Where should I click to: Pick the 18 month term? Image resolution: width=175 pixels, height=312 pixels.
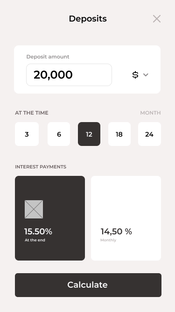(x=119, y=134)
